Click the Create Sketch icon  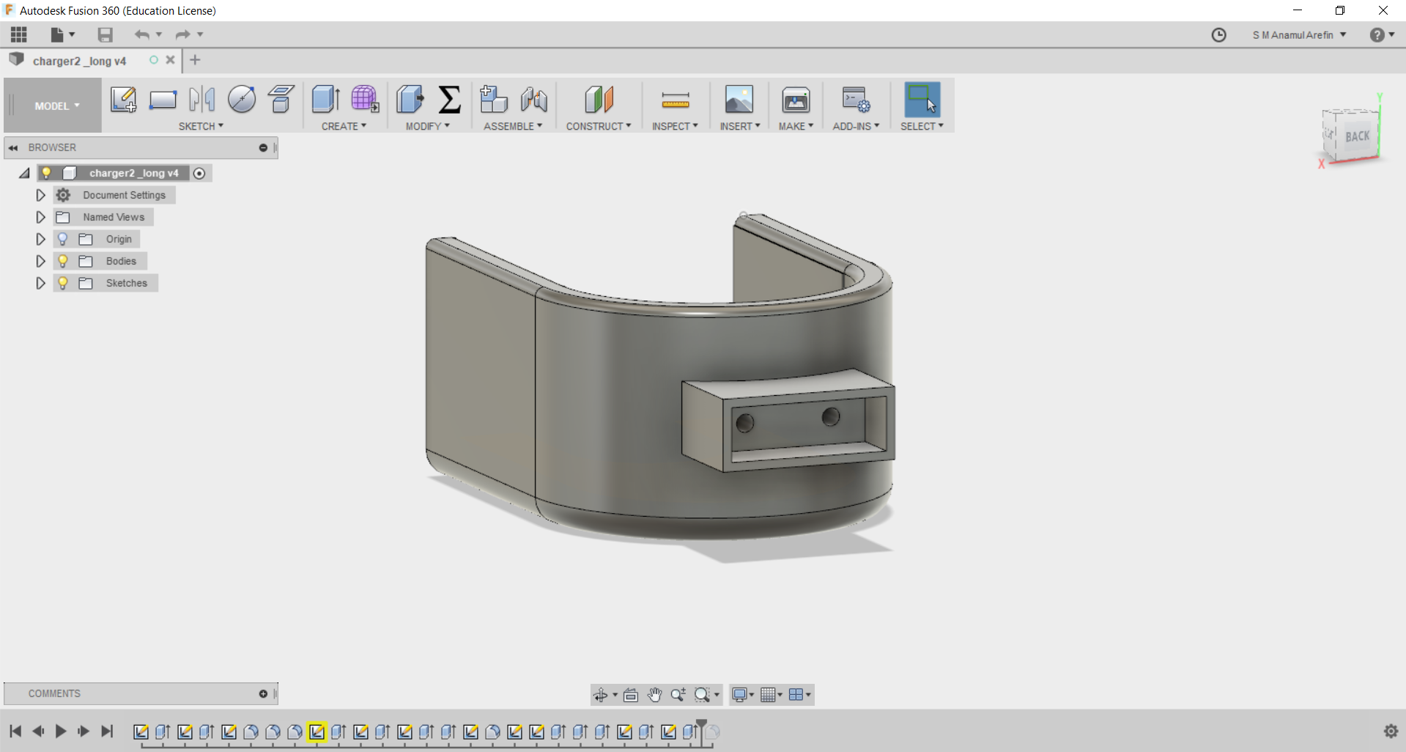coord(123,99)
